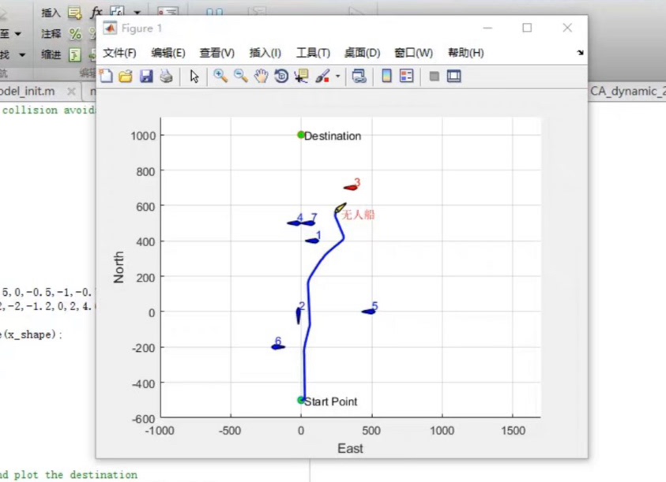Select the Pan hand tool
Viewport: 666px width, 482px height.
(x=262, y=77)
